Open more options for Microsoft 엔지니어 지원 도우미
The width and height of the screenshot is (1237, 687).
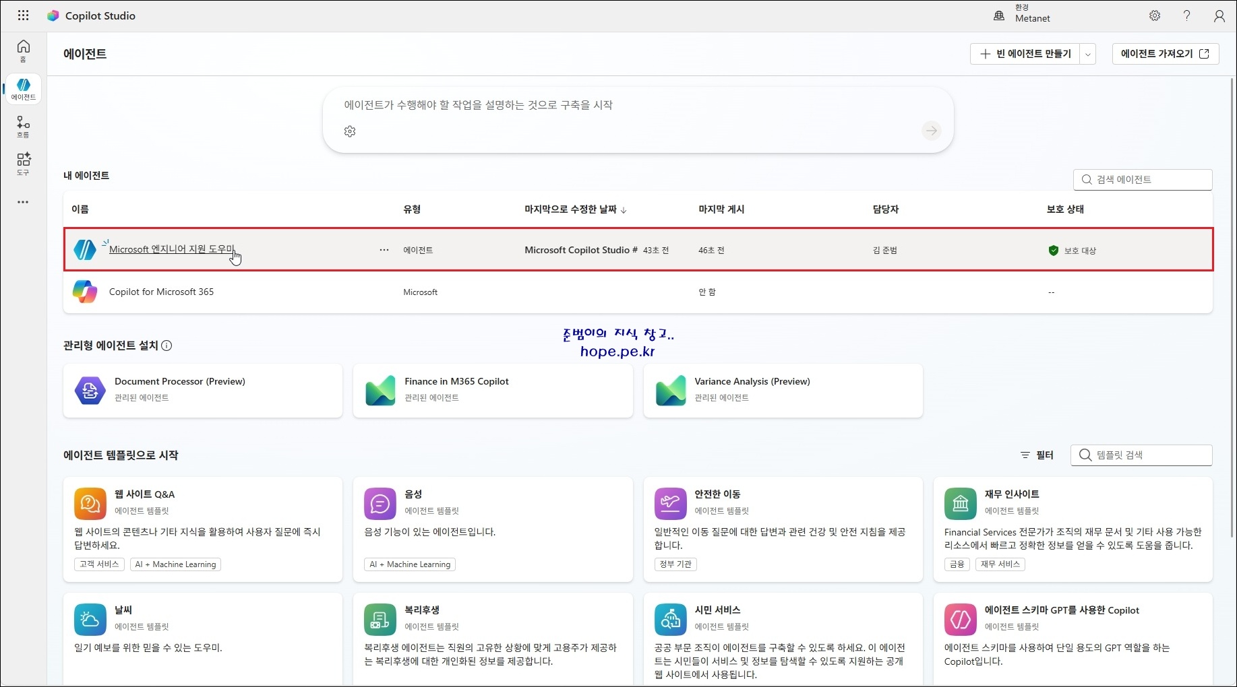point(384,250)
